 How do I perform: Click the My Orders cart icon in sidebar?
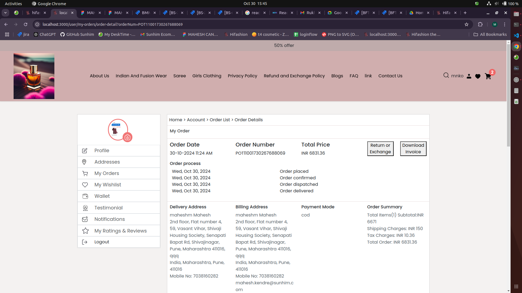tap(85, 173)
